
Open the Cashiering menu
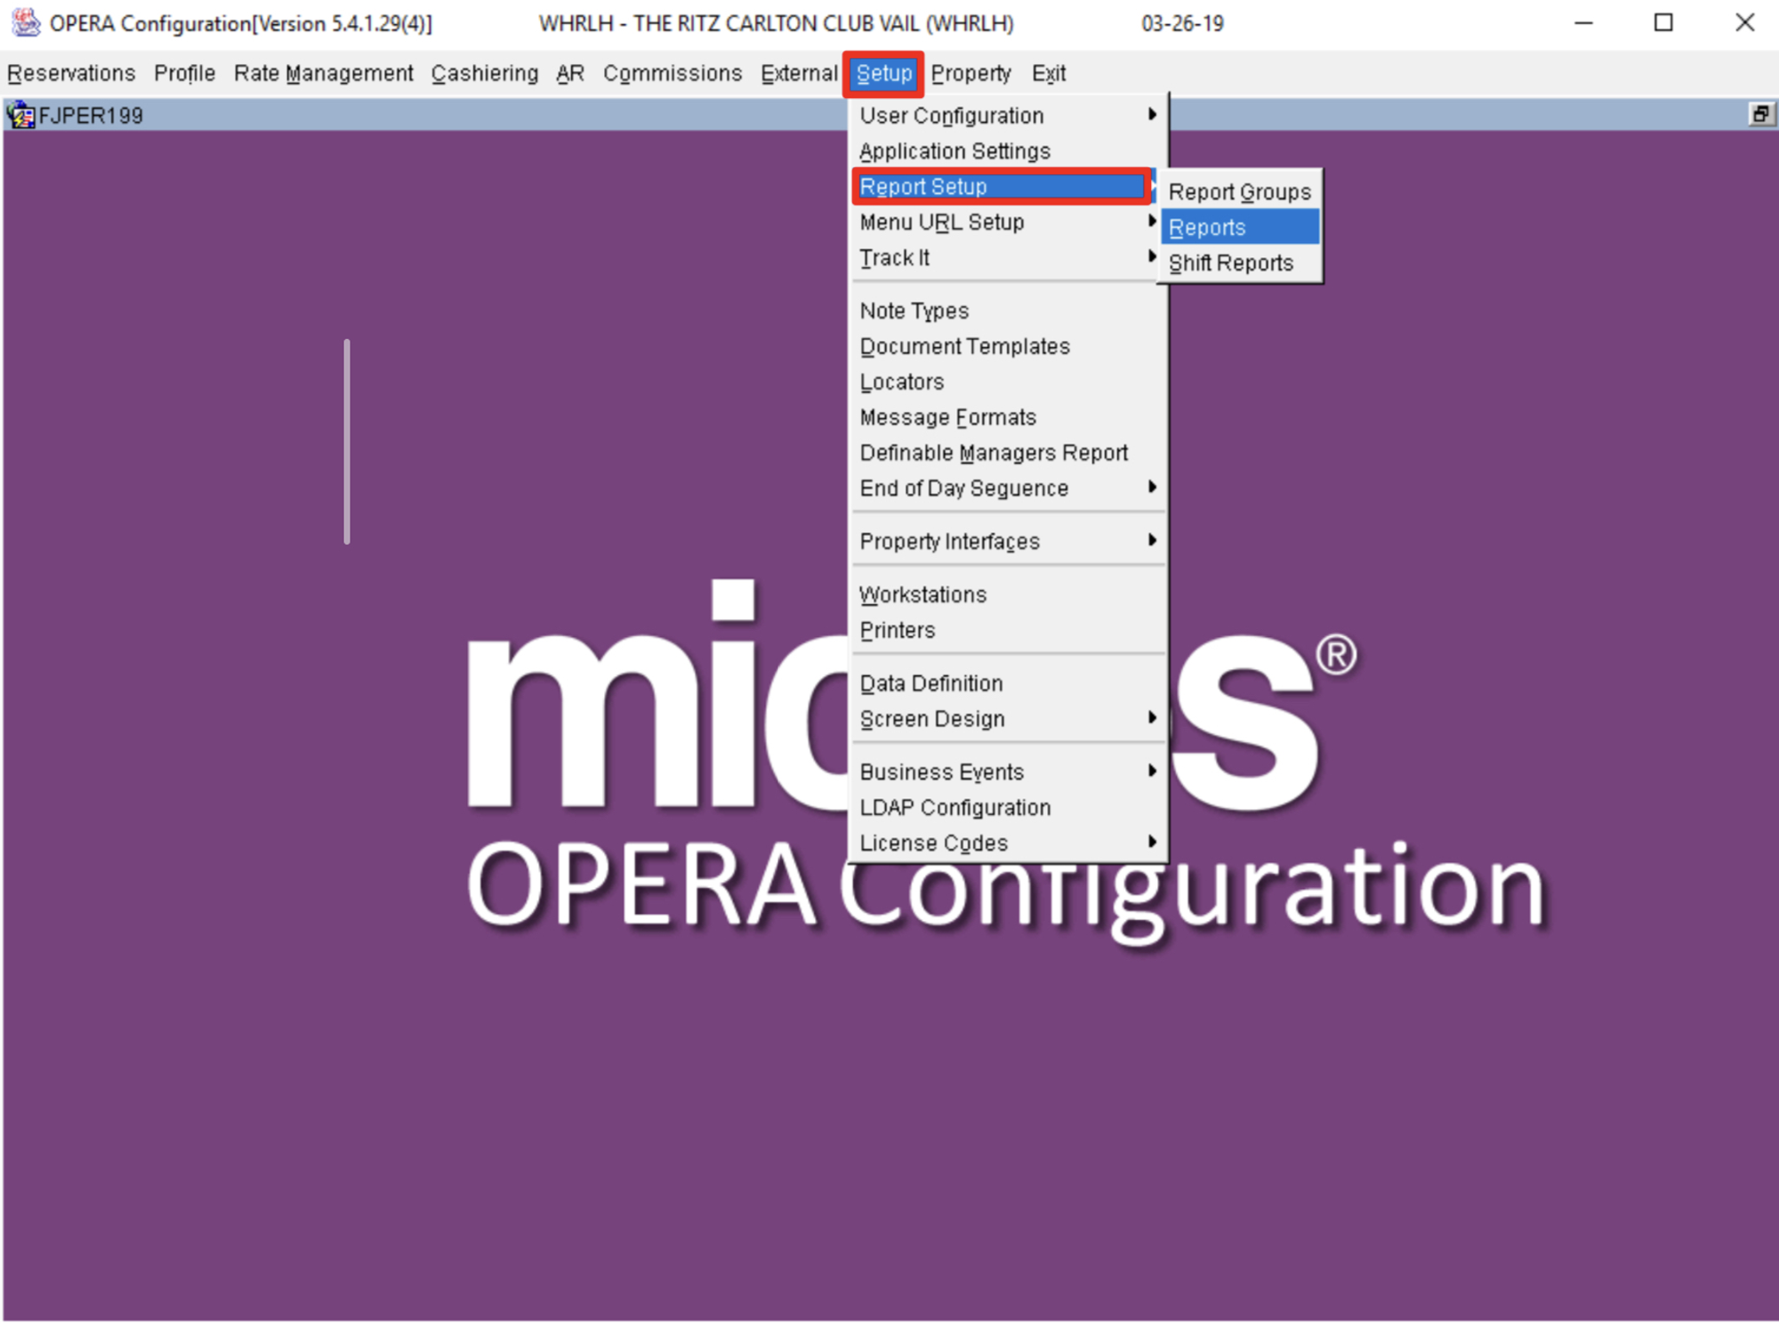(x=485, y=73)
